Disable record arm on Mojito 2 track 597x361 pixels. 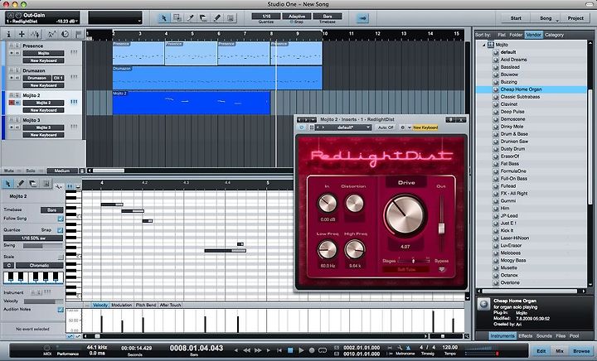click(x=12, y=103)
